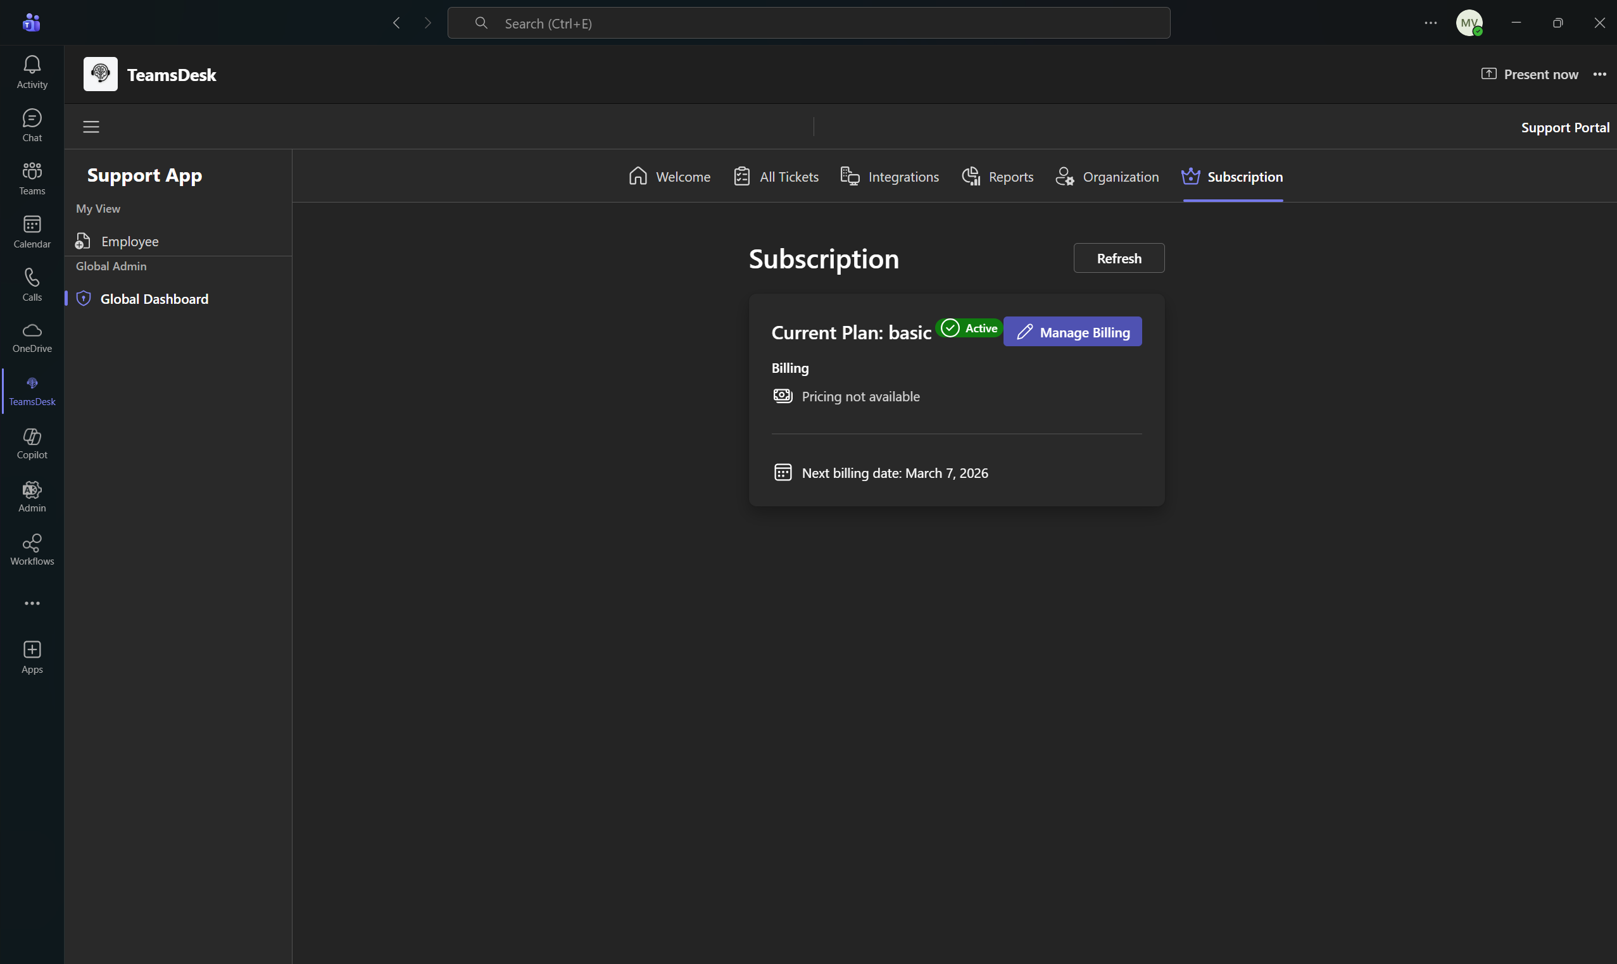
Task: Click the Search bar
Action: coord(809,23)
